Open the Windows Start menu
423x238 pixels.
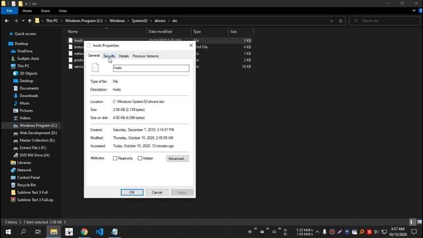[8, 232]
